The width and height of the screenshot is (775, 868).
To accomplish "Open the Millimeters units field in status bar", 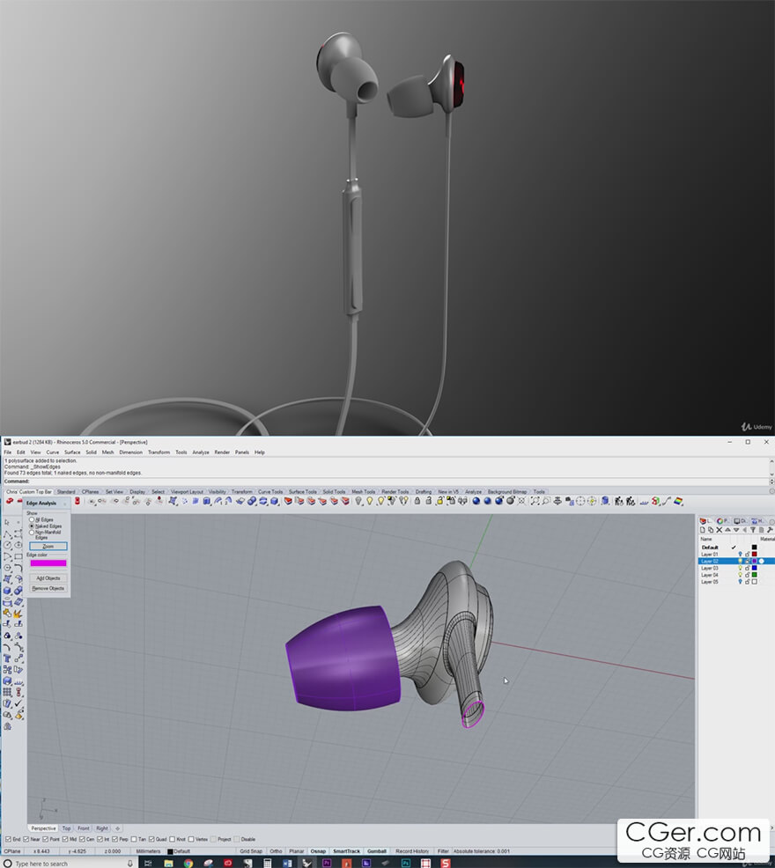I will 149,851.
